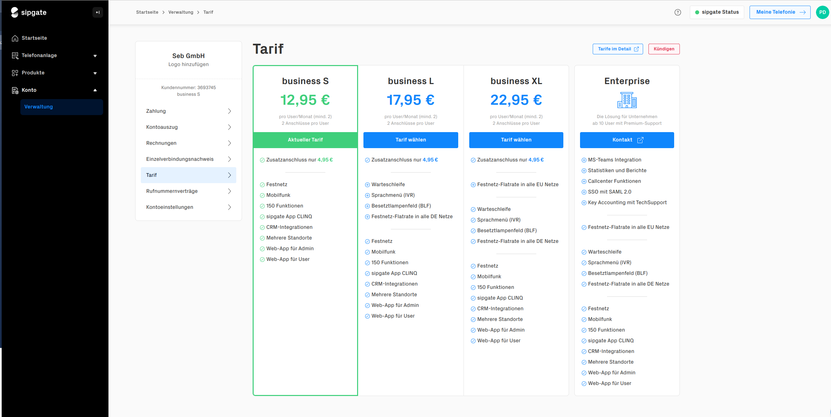The width and height of the screenshot is (831, 417).
Task: Choose business L with Tarif wählen
Action: 410,140
